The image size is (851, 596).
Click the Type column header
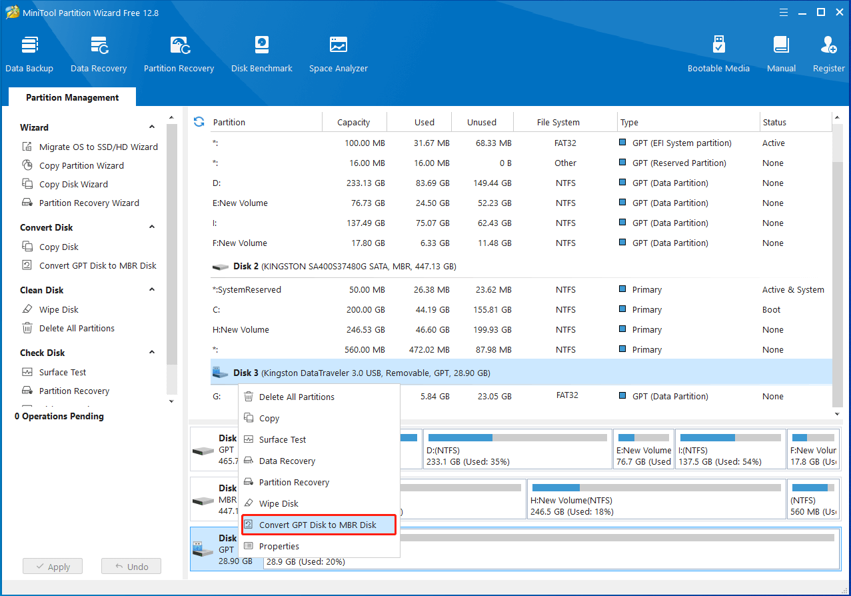click(688, 122)
